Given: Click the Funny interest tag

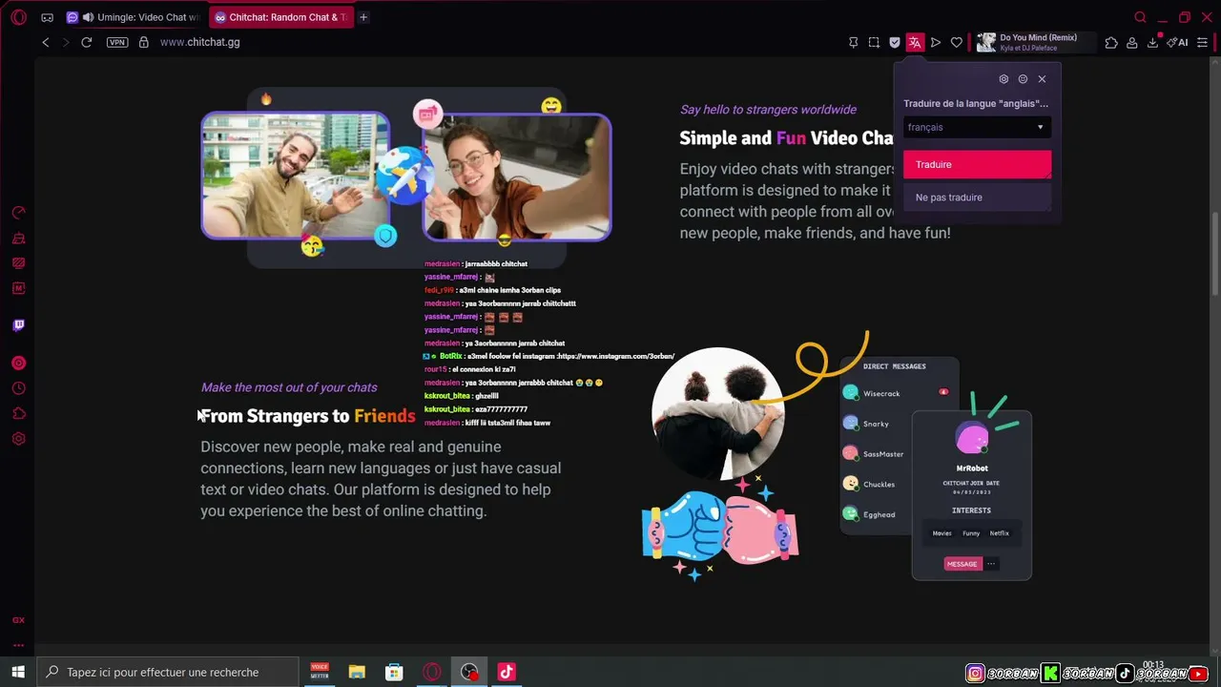Looking at the screenshot, I should click(x=971, y=533).
